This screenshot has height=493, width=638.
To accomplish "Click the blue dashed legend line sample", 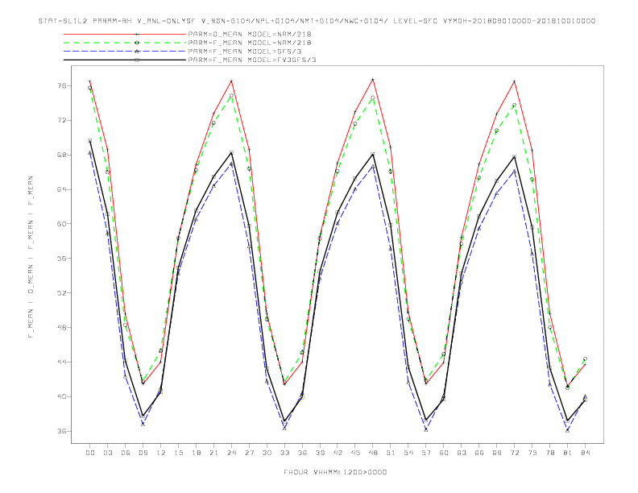I will tap(125, 52).
